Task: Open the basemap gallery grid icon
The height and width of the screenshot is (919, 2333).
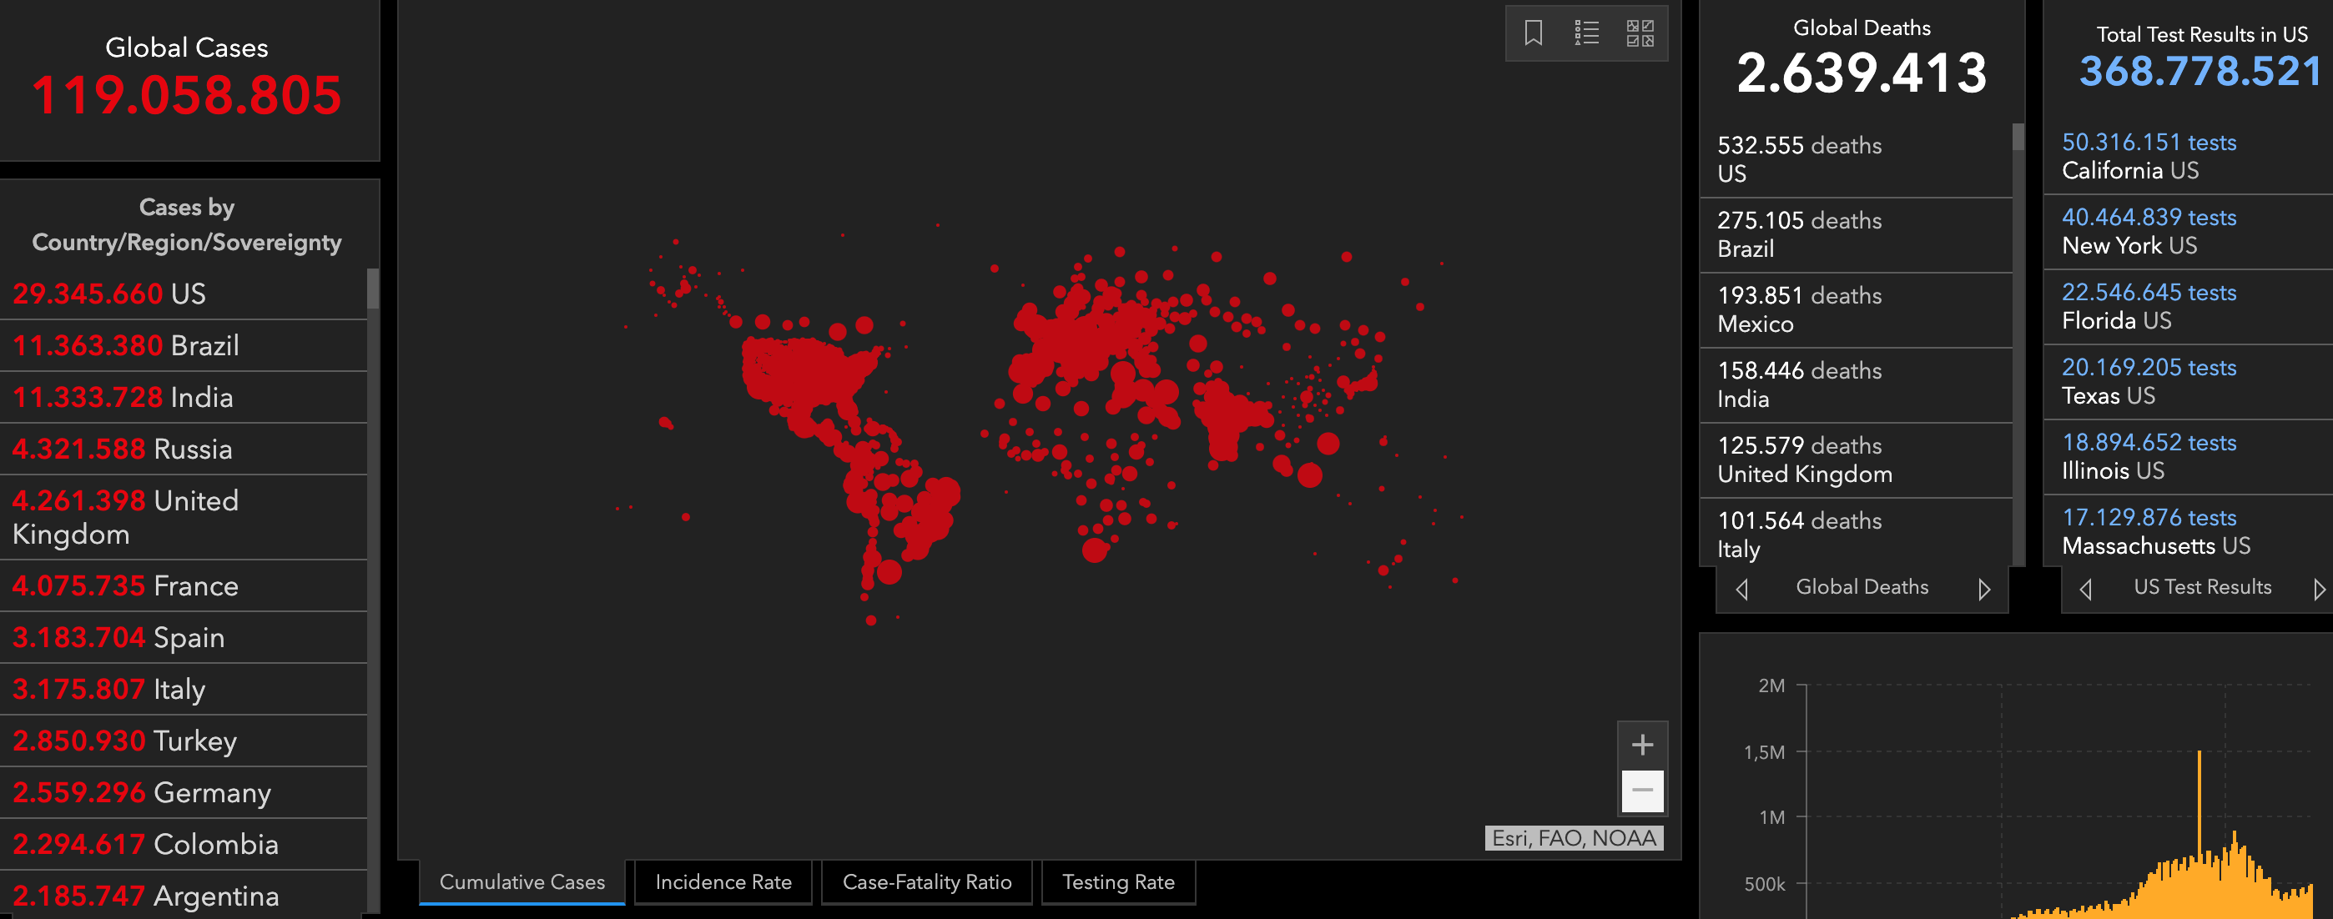Action: pyautogui.click(x=1640, y=33)
